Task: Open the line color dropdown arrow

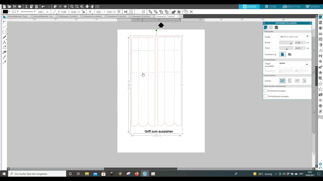Action: pyautogui.click(x=17, y=12)
